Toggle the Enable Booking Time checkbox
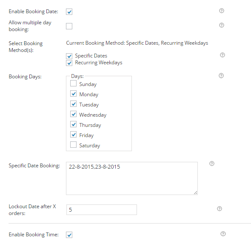 pos(69,235)
